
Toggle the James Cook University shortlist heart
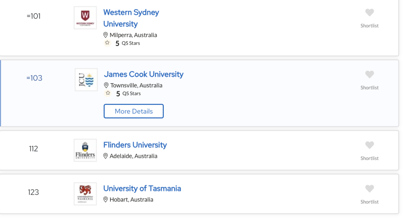pos(369,74)
